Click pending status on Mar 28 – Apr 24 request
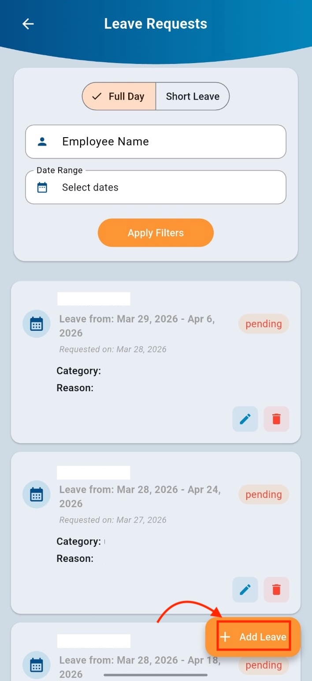This screenshot has height=681, width=312. 264,494
